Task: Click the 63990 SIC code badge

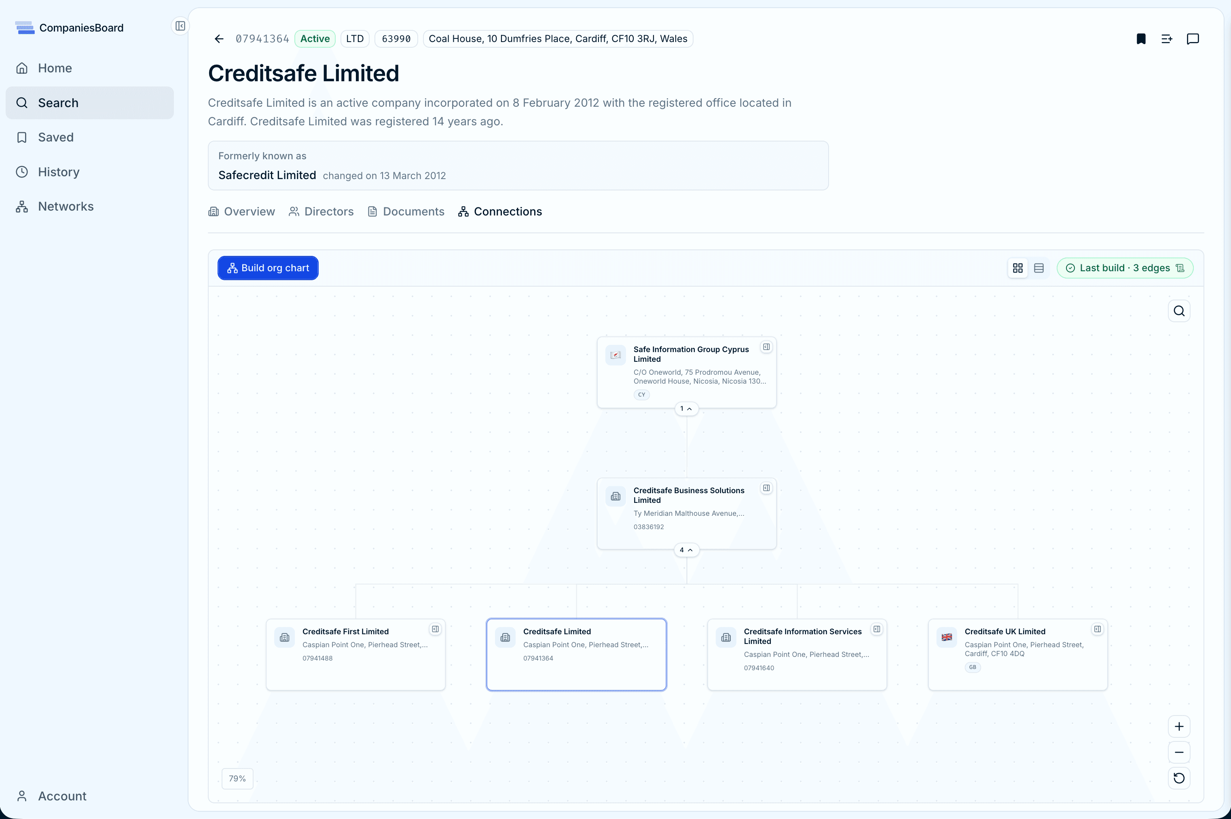Action: click(396, 39)
